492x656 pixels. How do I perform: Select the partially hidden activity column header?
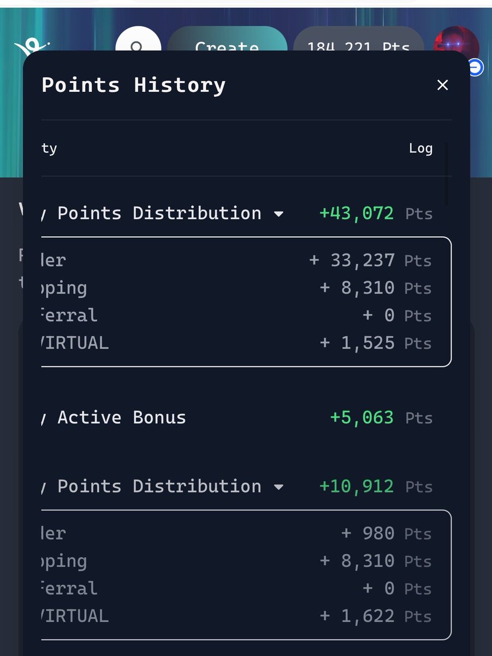49,148
